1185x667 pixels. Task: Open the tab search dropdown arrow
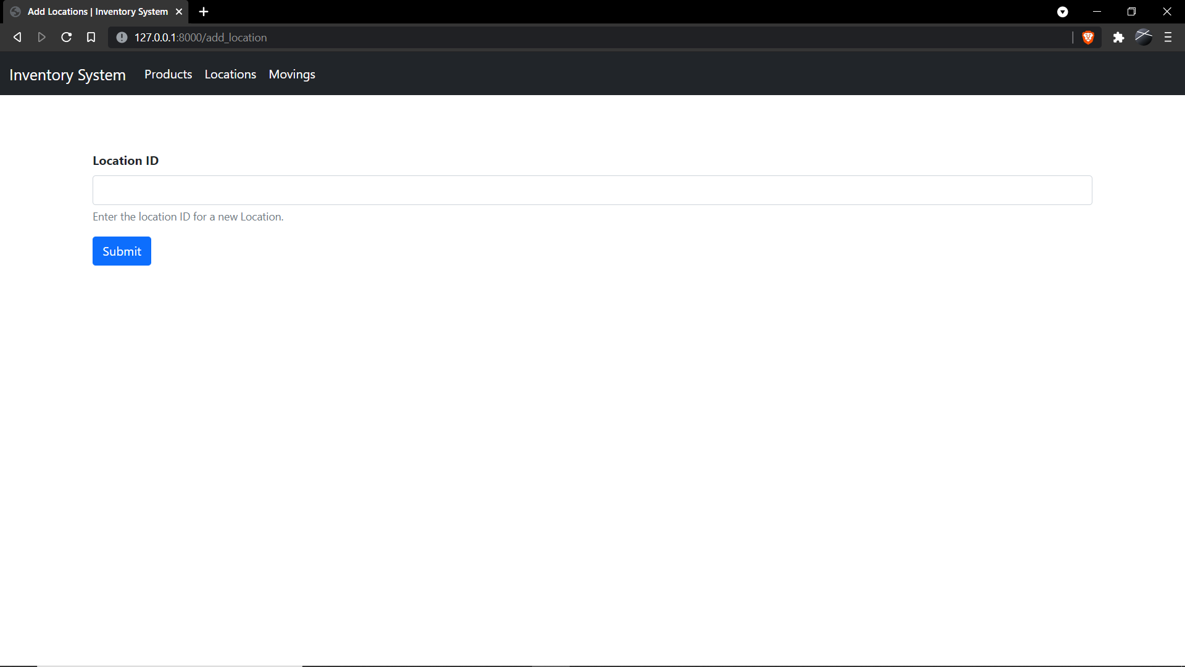pos(1062,12)
